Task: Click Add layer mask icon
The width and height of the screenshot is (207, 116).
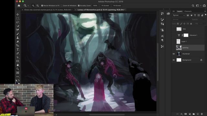Action: 186,114
